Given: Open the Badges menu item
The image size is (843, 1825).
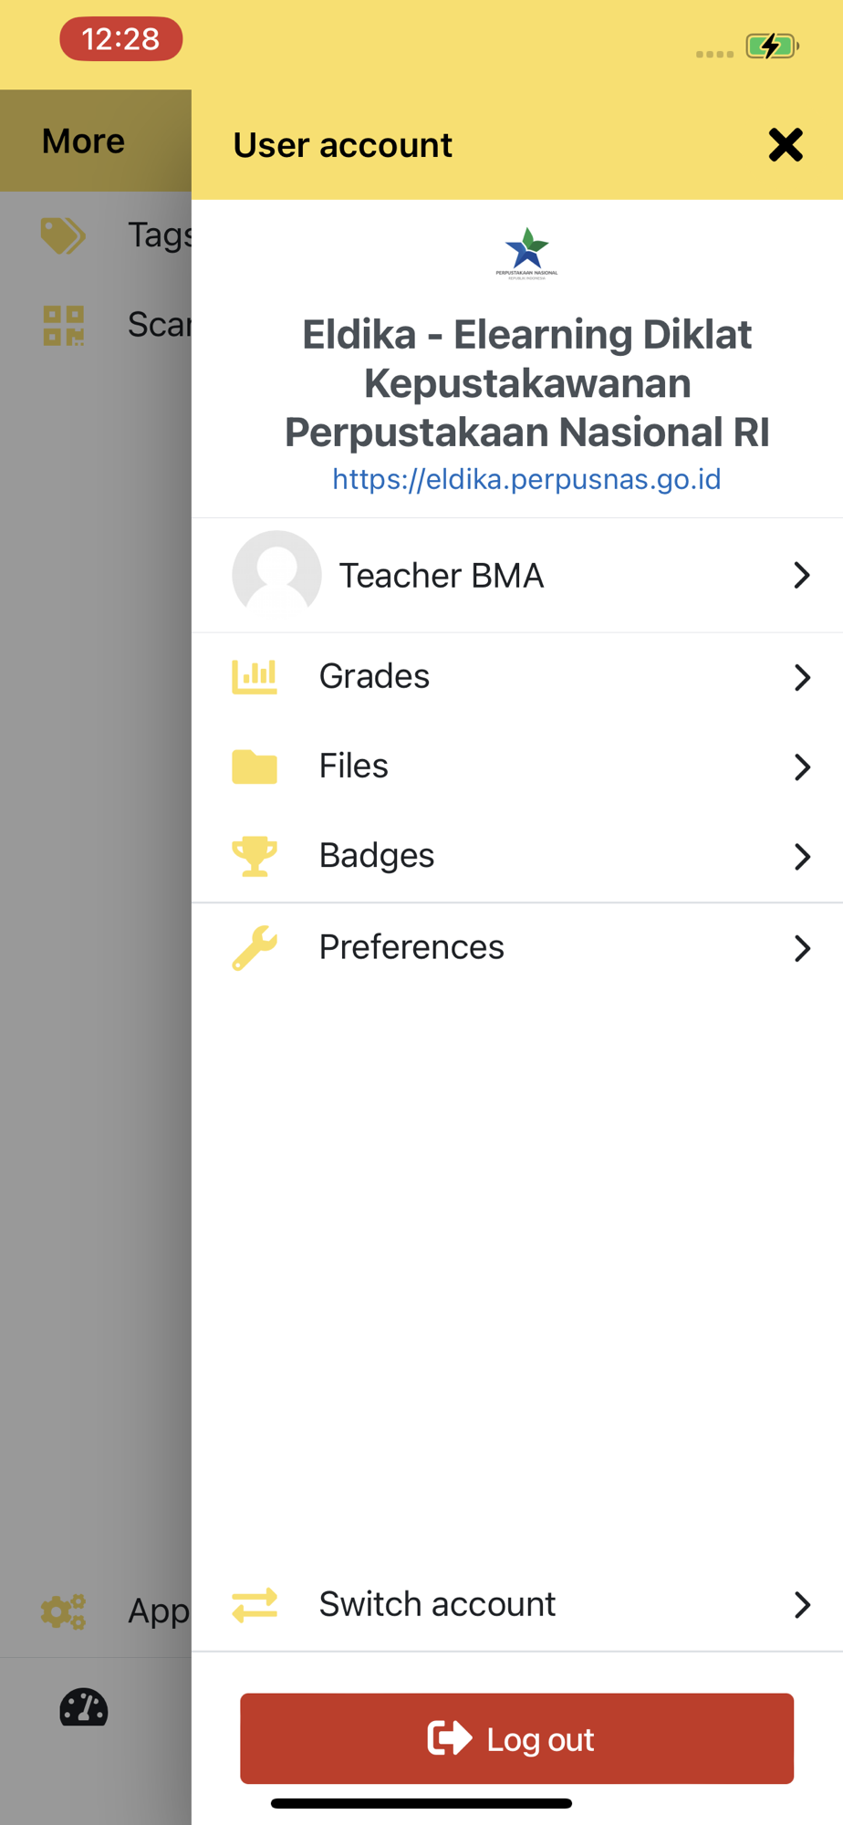Looking at the screenshot, I should pos(377,856).
